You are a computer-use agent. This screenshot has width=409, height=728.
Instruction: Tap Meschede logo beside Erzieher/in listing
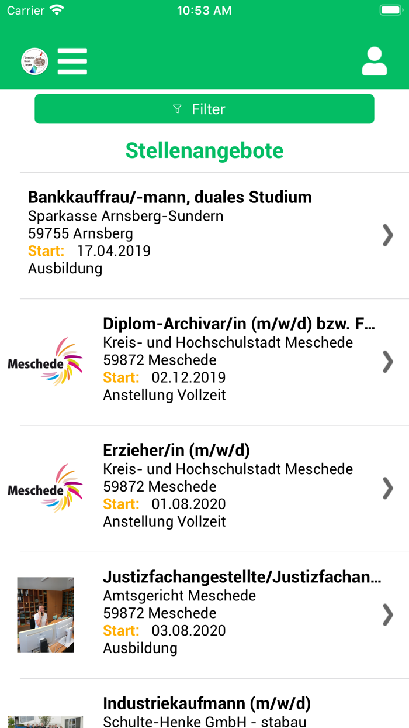46,489
